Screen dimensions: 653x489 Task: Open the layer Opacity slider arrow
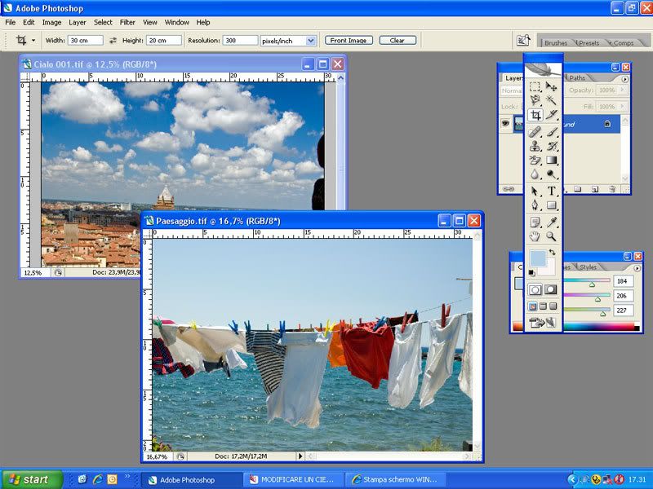[623, 90]
